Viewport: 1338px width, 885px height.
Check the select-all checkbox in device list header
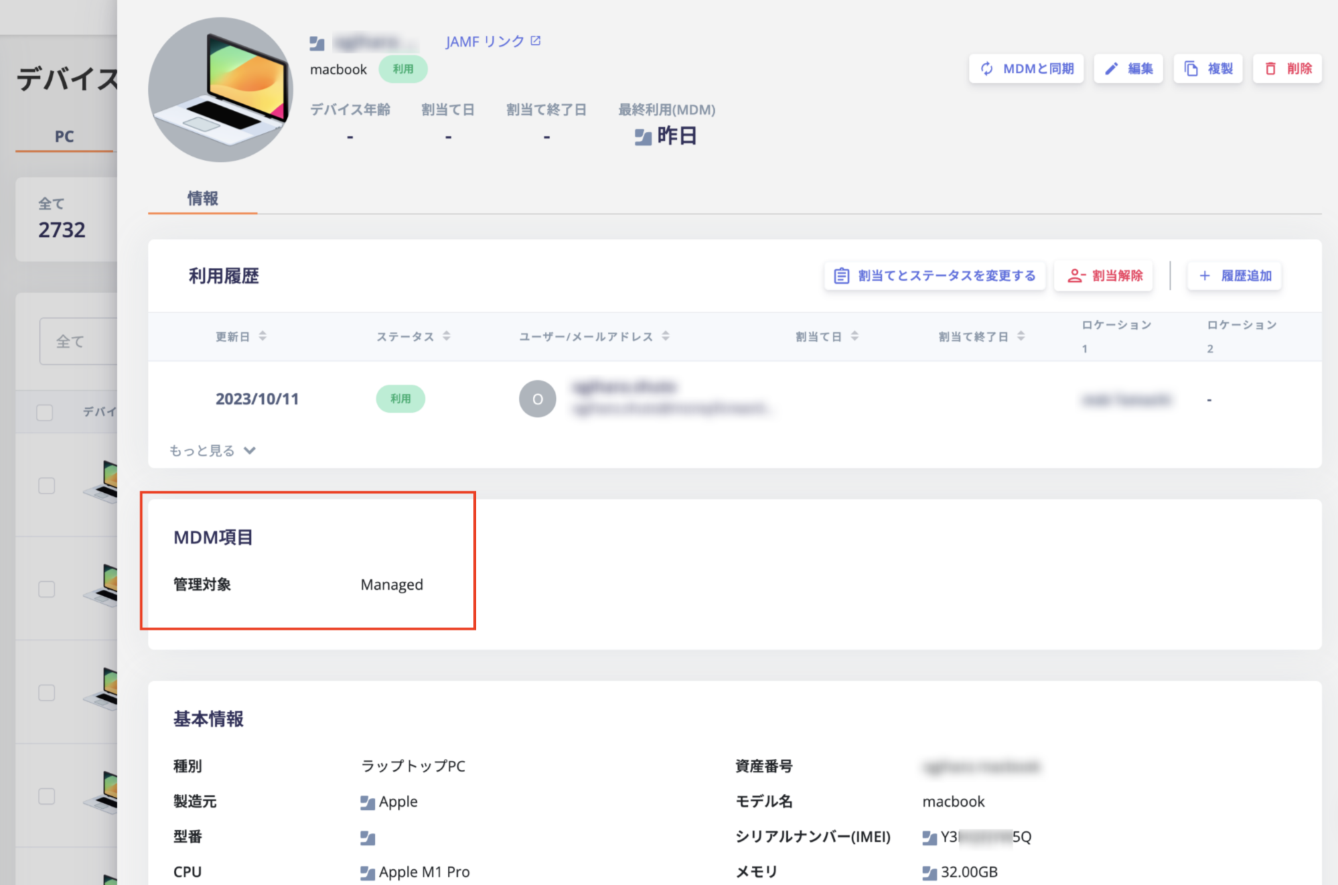click(44, 412)
